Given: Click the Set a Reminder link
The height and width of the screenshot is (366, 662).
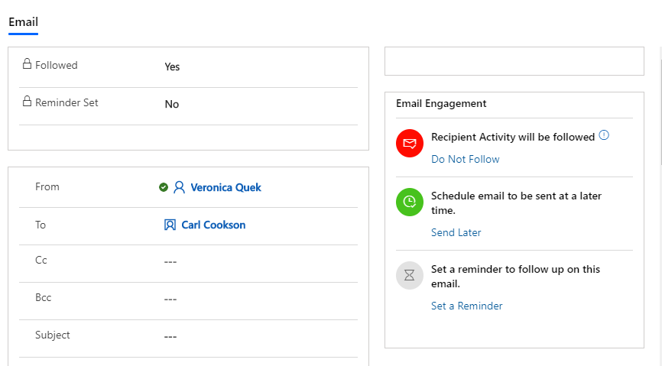Looking at the screenshot, I should pyautogui.click(x=466, y=306).
